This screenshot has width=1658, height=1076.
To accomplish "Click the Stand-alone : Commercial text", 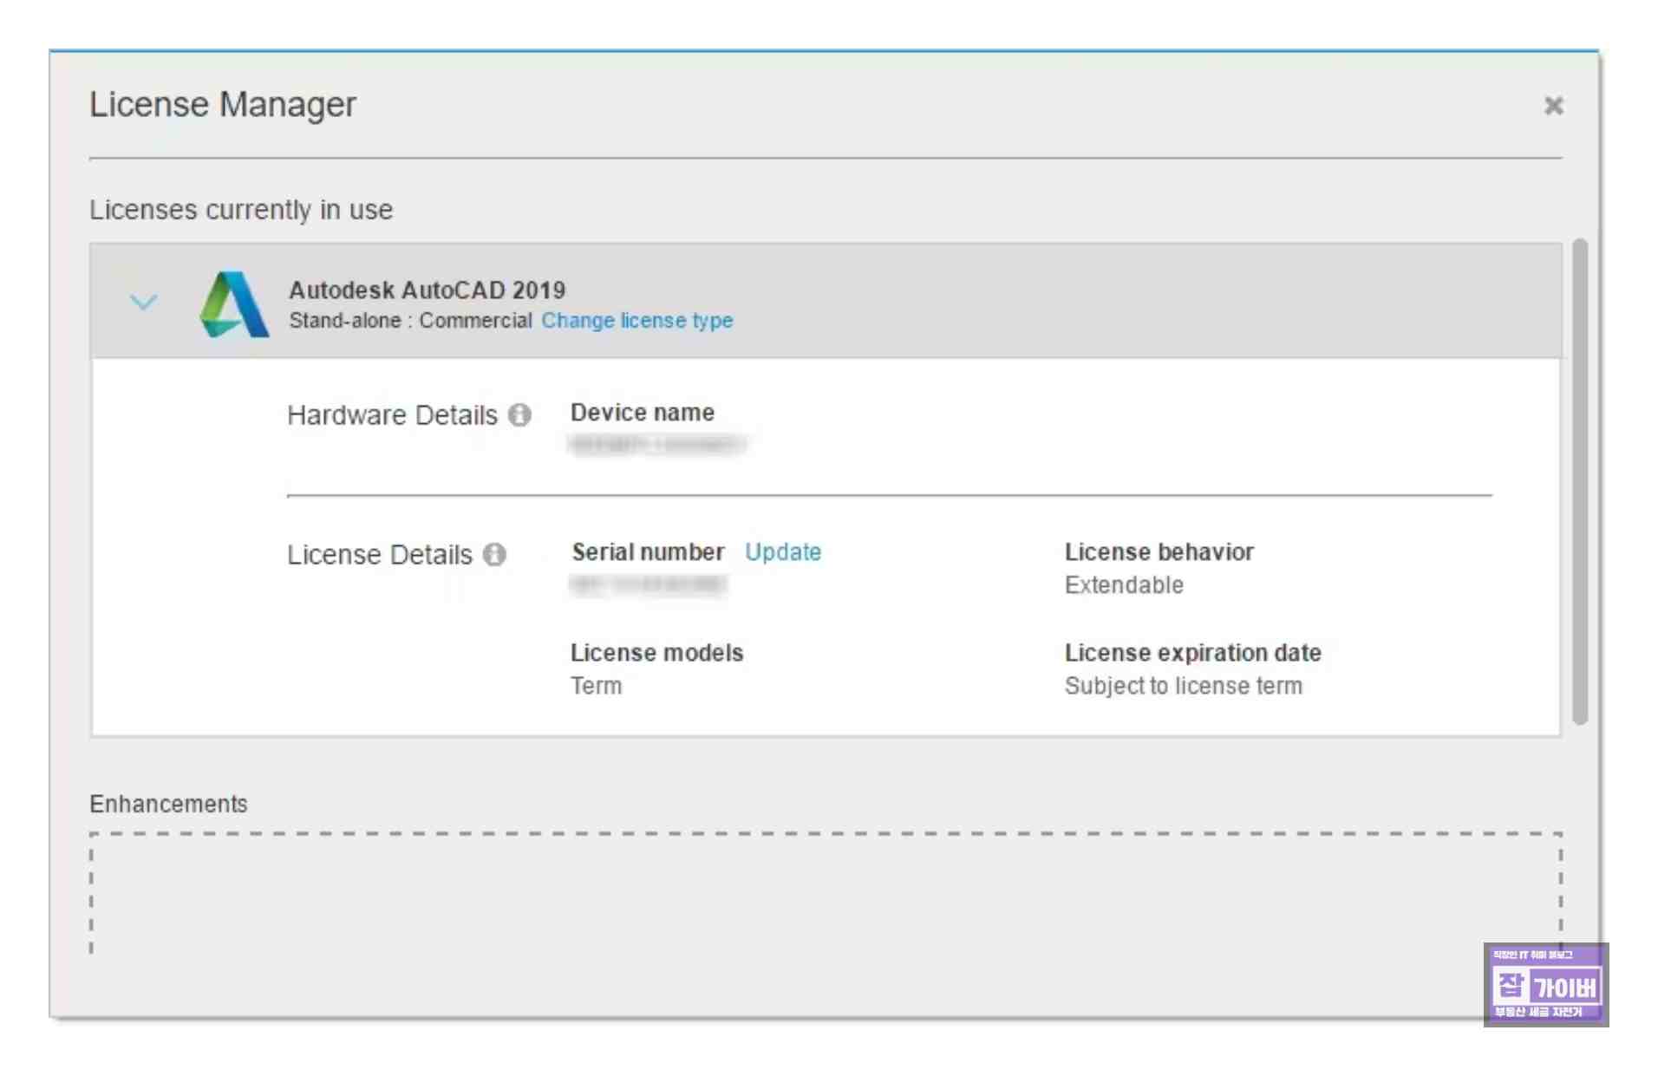I will 410,321.
